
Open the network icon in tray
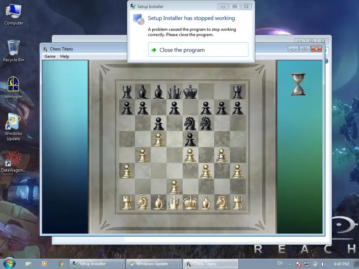(x=306, y=264)
